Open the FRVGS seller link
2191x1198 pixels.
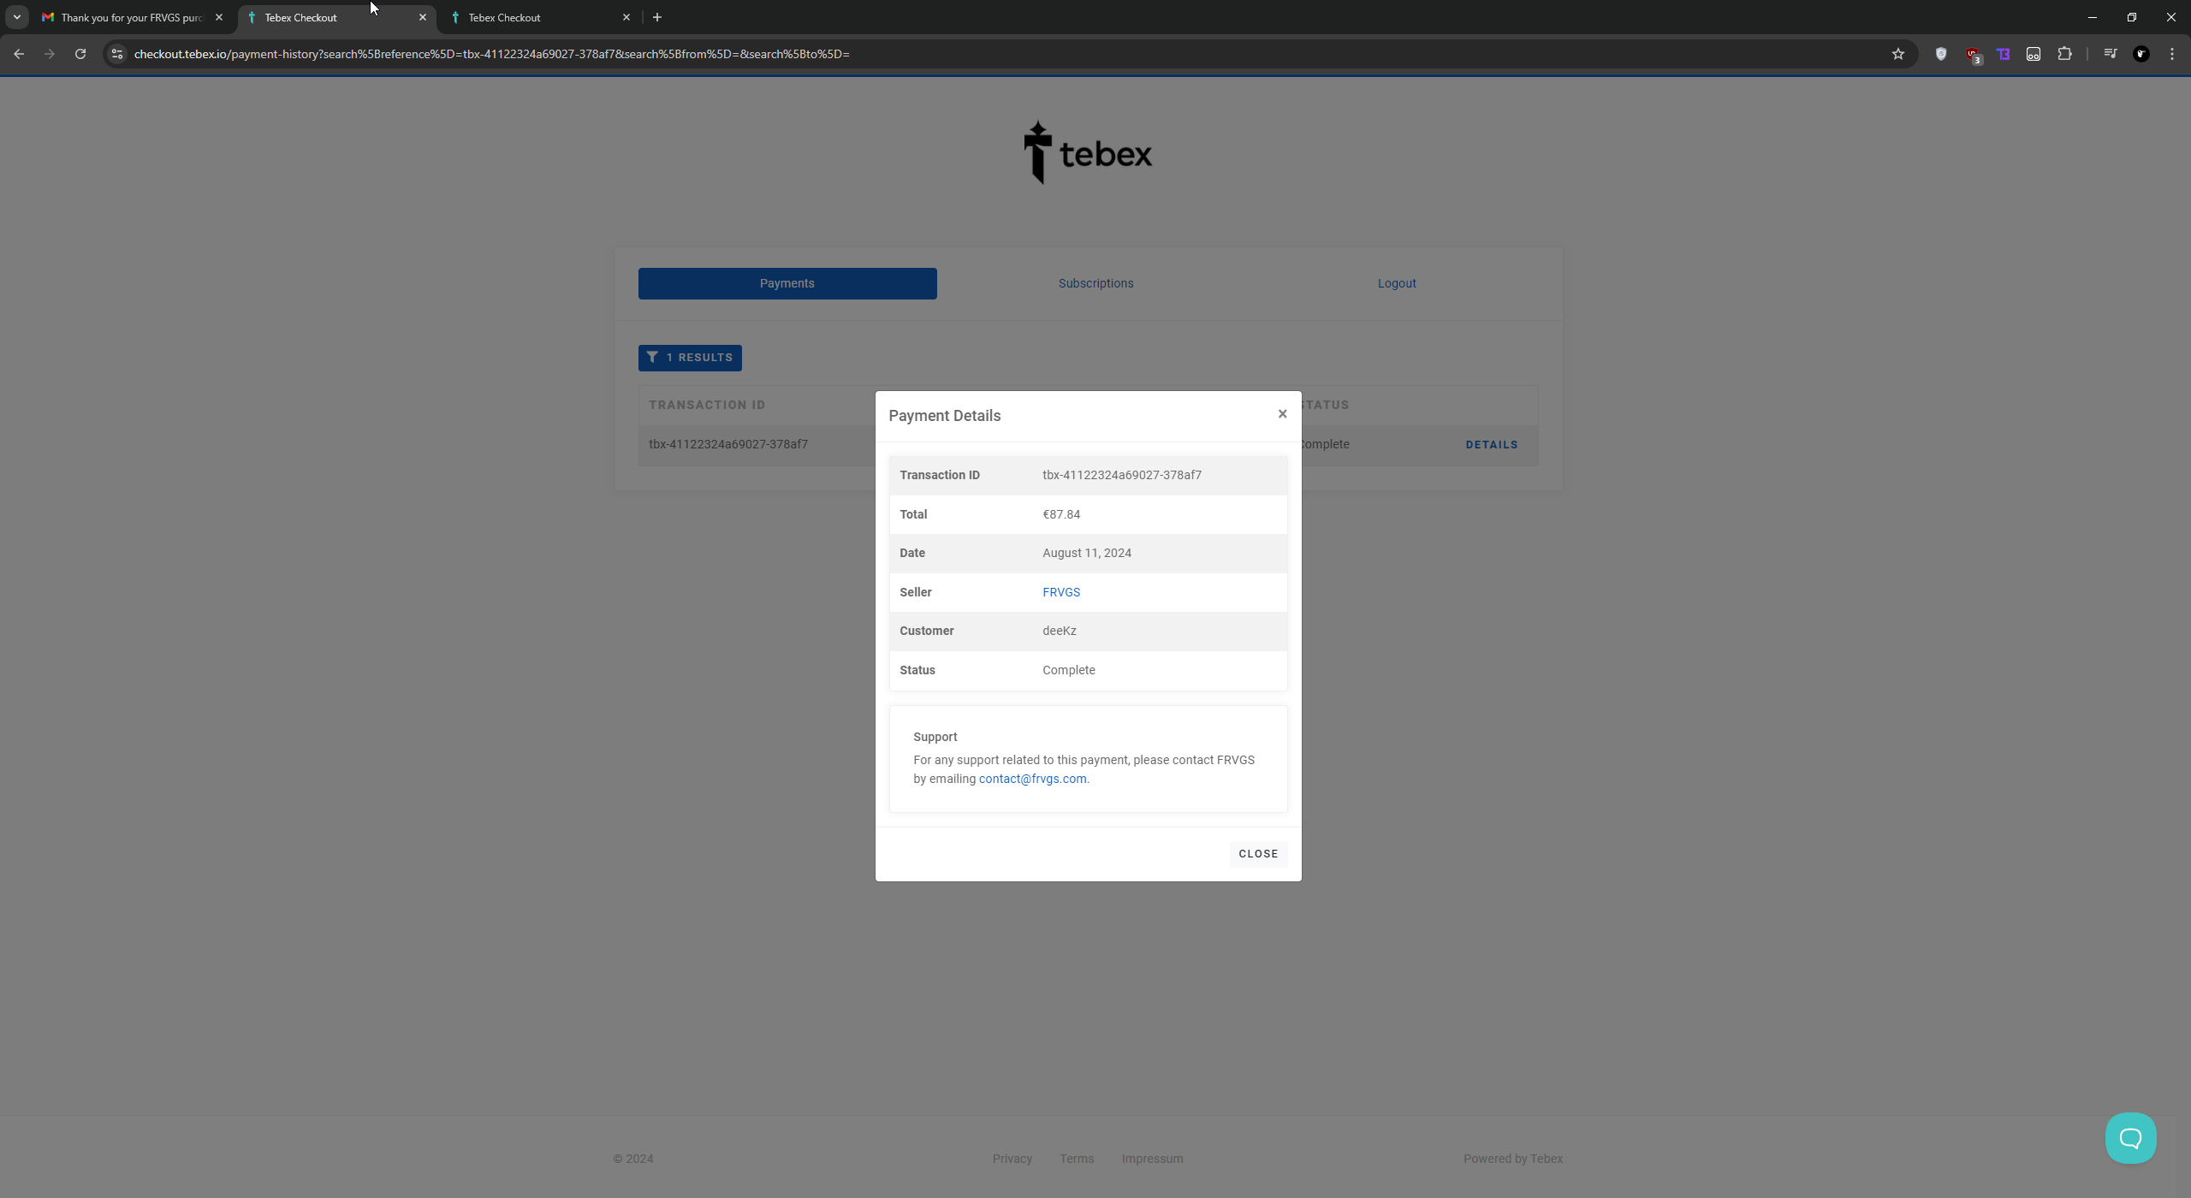pyautogui.click(x=1061, y=592)
